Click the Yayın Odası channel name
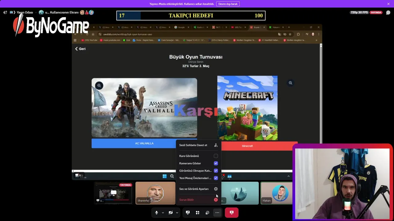The image size is (394, 221). click(x=25, y=13)
